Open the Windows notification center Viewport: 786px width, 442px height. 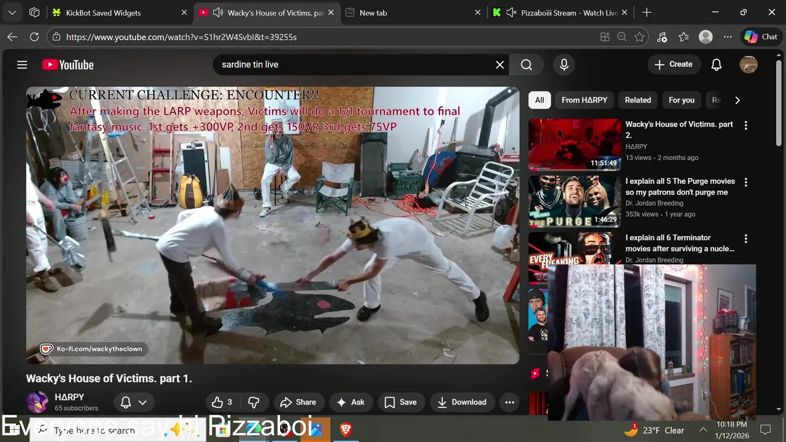pyautogui.click(x=766, y=430)
